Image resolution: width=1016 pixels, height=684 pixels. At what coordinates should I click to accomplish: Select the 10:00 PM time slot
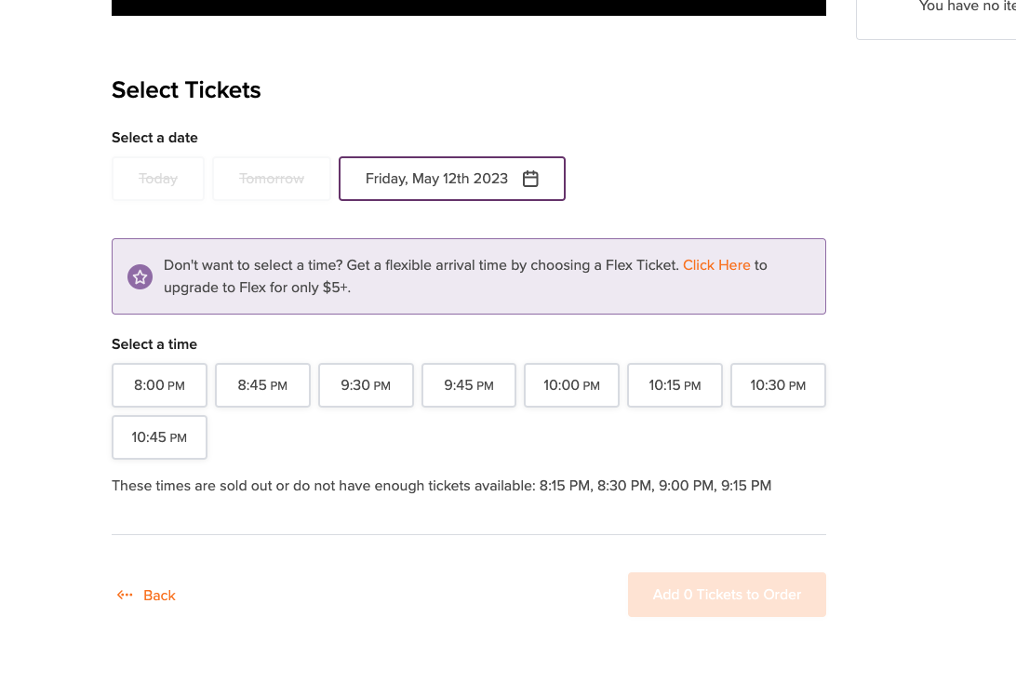click(x=571, y=385)
